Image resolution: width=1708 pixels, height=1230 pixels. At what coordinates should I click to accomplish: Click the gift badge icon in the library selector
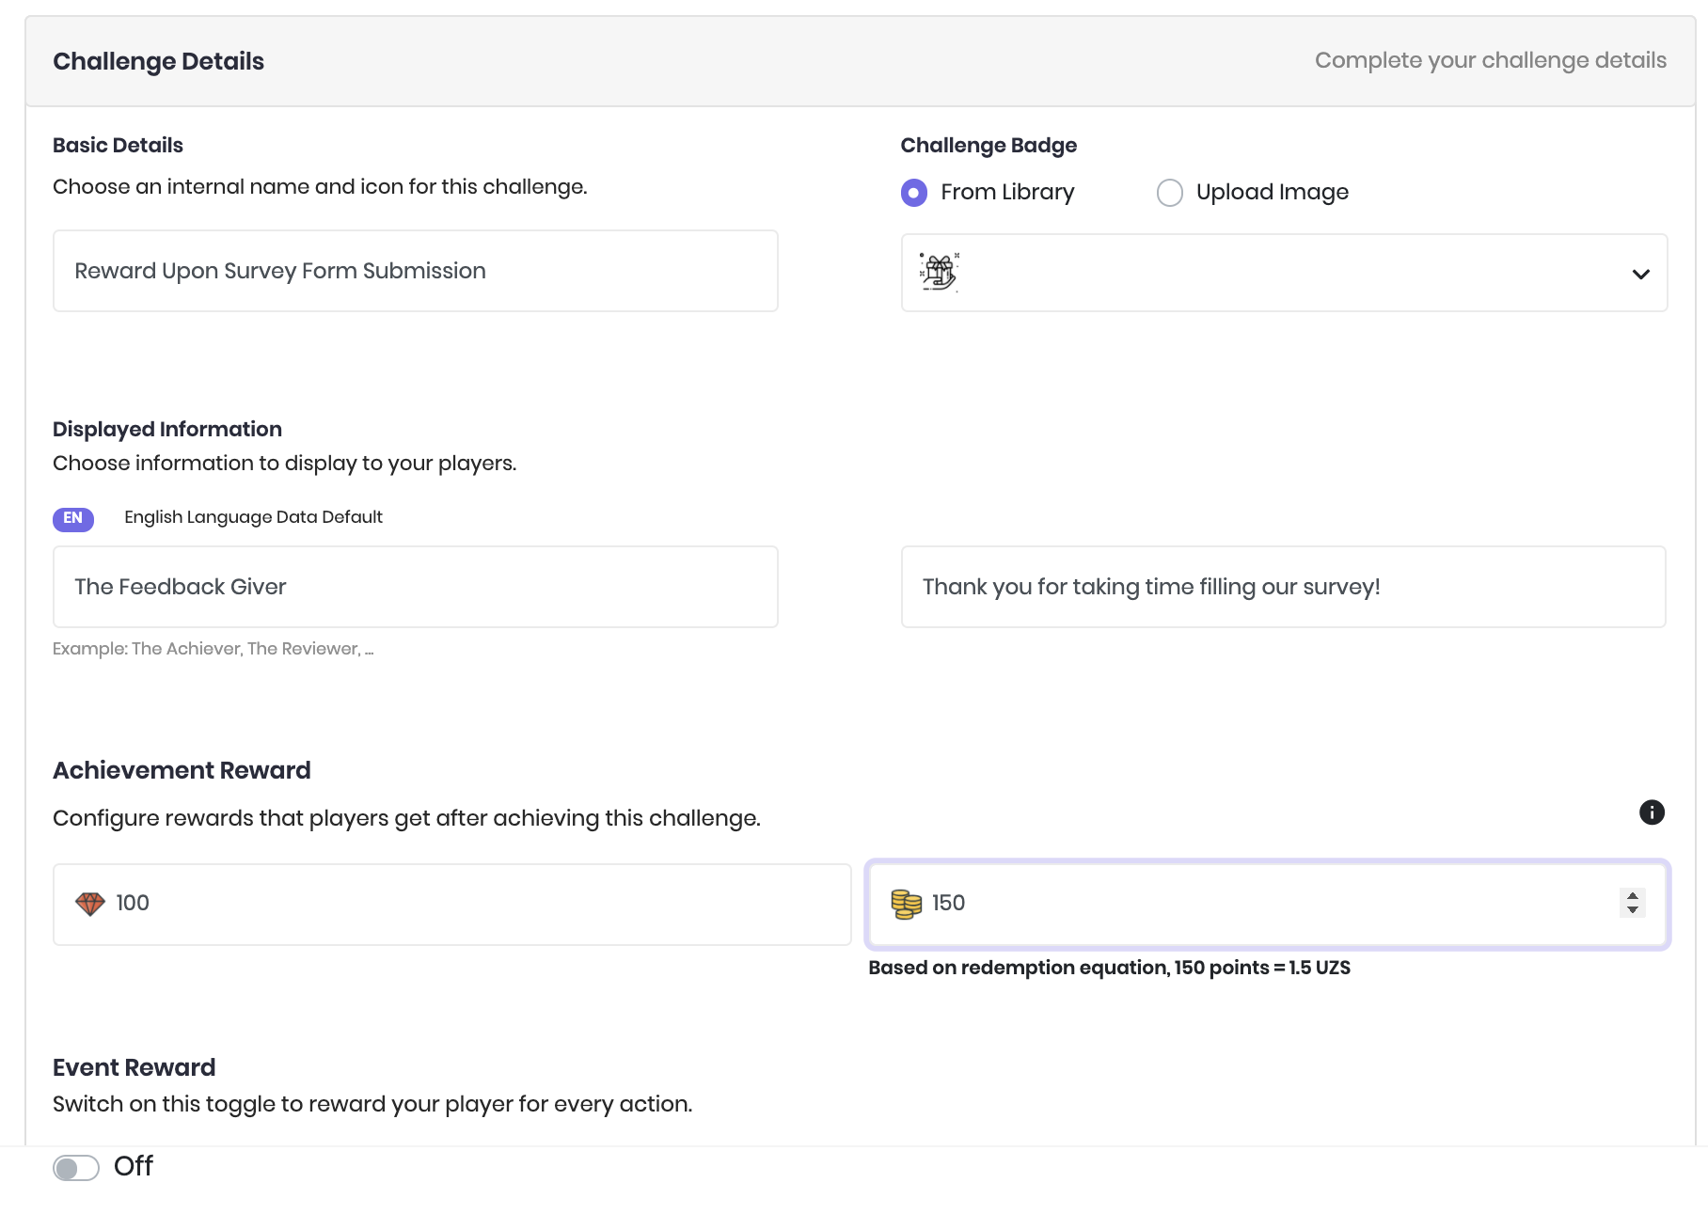939,273
